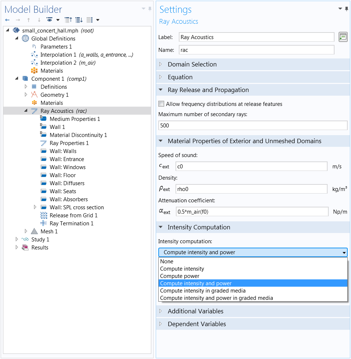Click the Global Definitions globe icon

click(25, 38)
